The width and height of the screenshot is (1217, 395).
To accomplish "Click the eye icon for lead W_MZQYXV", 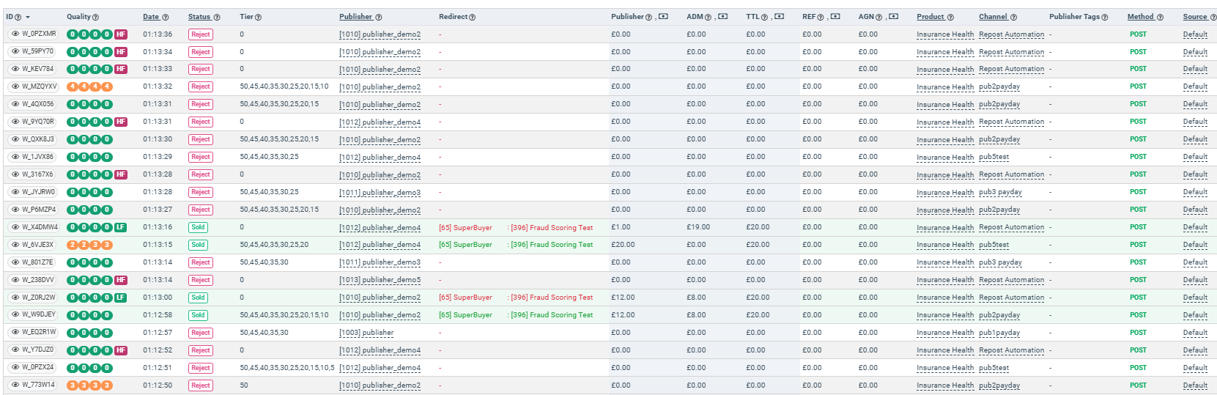I will point(15,86).
